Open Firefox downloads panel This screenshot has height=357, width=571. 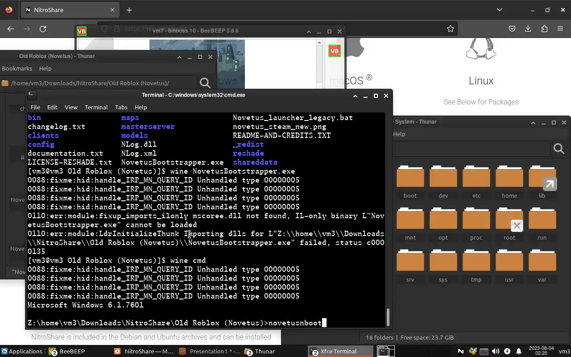click(528, 29)
